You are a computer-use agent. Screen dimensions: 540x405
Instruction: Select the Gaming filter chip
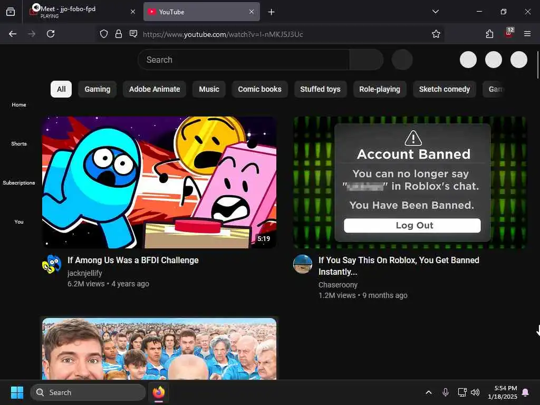[98, 89]
